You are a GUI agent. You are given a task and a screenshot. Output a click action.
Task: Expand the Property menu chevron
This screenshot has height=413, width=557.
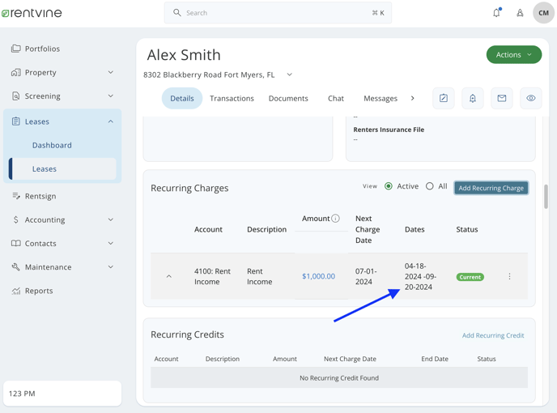[111, 73]
